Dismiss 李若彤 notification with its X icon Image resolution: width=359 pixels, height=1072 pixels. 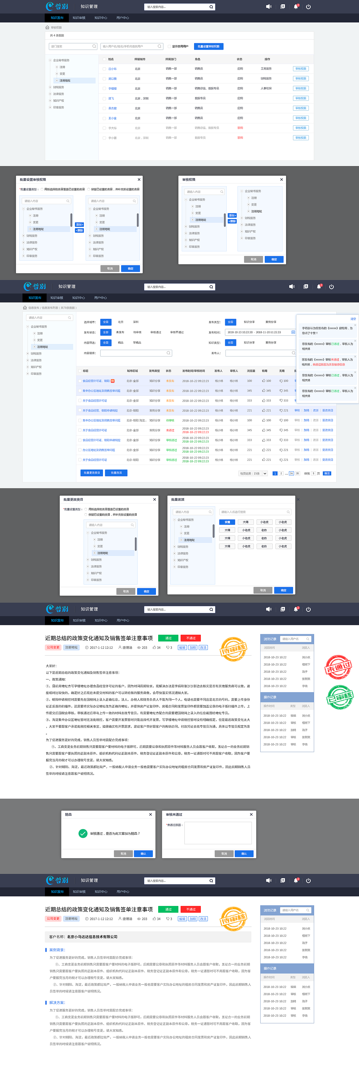[355, 325]
